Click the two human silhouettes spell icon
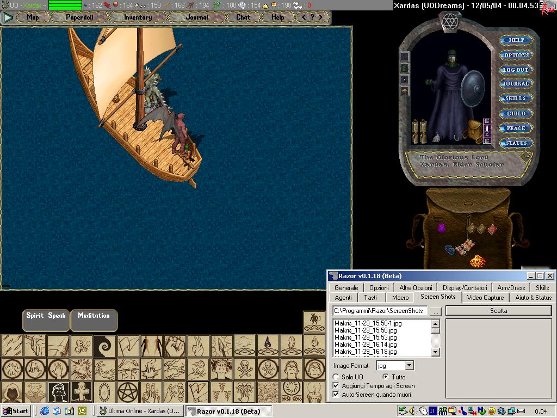This screenshot has width=557, height=418. 151,346
